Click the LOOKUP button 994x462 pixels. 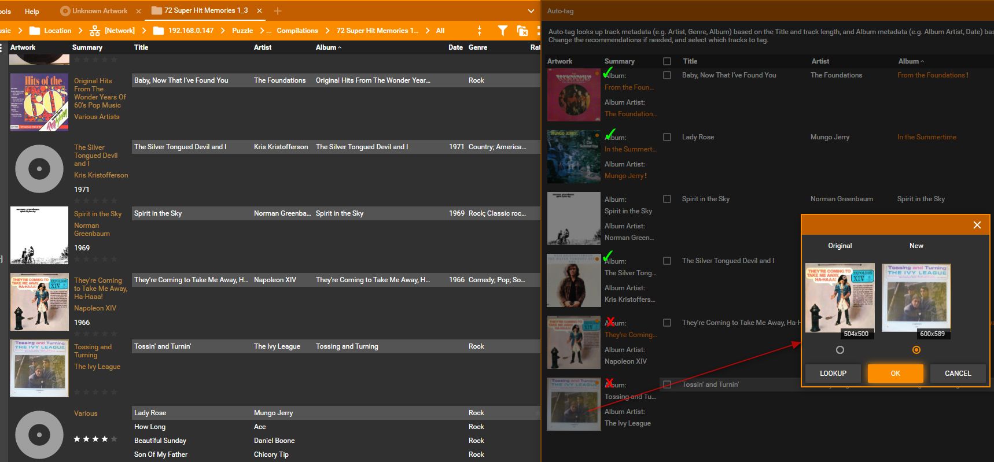click(x=833, y=373)
